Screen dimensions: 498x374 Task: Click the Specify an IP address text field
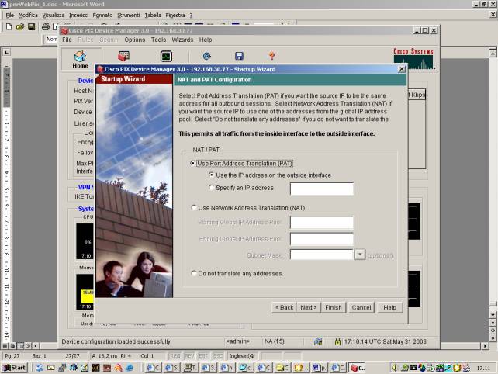pyautogui.click(x=322, y=189)
